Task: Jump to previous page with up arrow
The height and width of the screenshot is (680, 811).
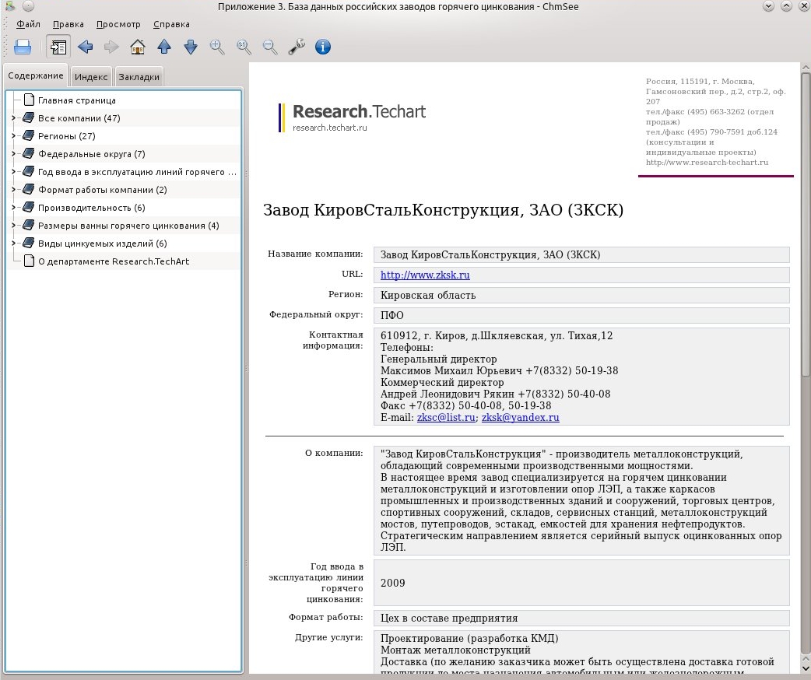Action: click(x=164, y=47)
